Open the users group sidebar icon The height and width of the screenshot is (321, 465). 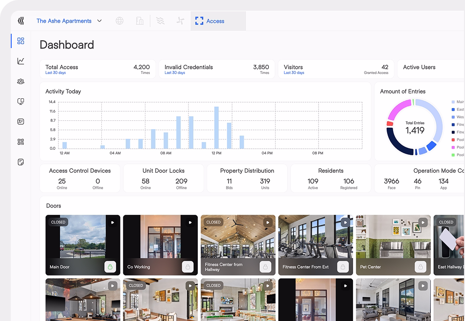(x=21, y=81)
